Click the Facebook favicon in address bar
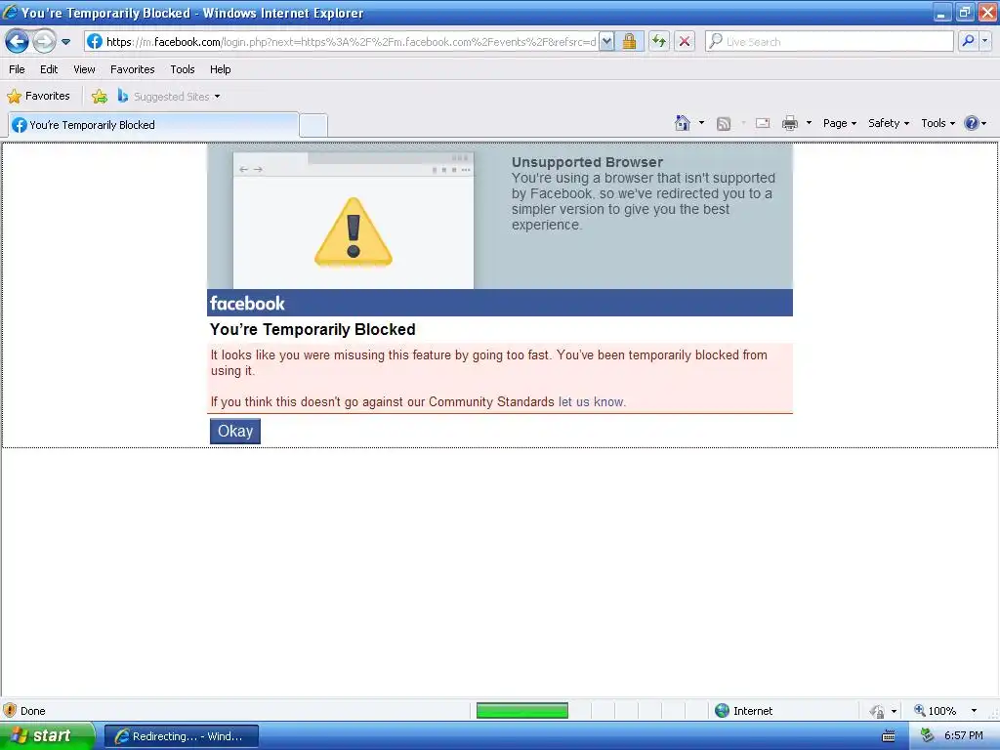The width and height of the screenshot is (1000, 750). pos(95,42)
